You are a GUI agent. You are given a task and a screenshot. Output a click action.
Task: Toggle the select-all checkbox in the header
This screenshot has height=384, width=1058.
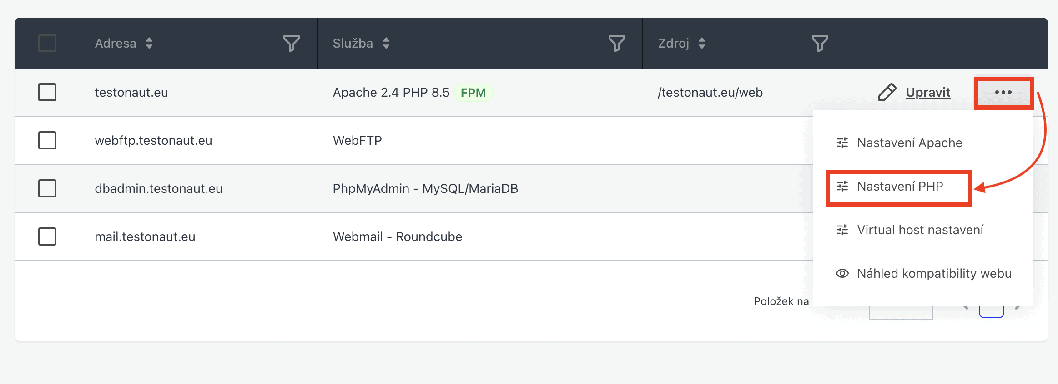[47, 43]
